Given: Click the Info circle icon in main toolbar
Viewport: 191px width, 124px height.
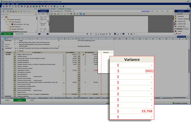Looking at the screenshot, I should (x=60, y=6).
